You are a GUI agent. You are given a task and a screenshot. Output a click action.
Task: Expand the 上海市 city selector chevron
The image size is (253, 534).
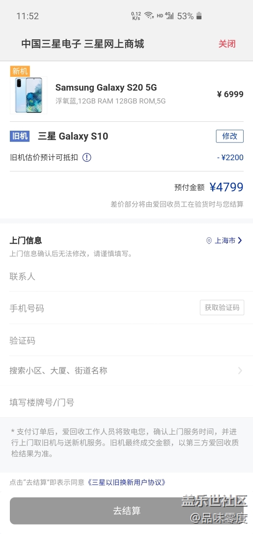tap(240, 240)
